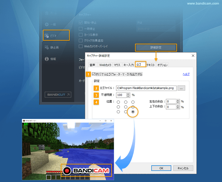Open the 情報 section in sidebar
222x182 pixels.
[50, 59]
